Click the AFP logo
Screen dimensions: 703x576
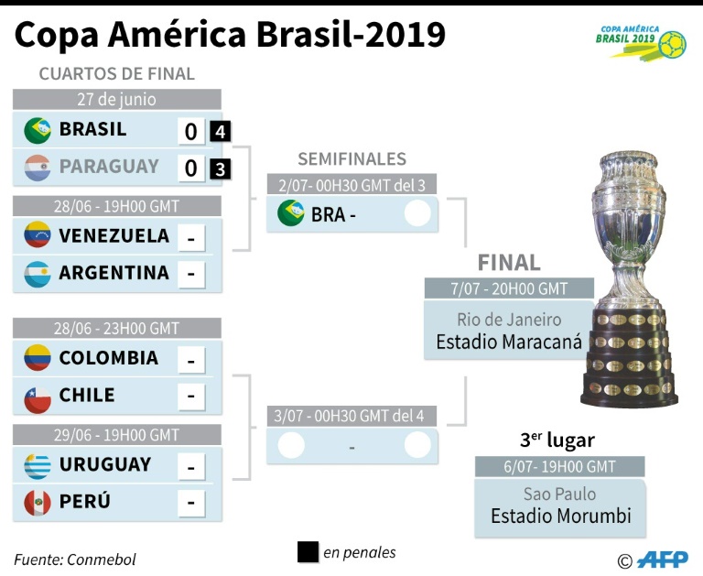663,560
